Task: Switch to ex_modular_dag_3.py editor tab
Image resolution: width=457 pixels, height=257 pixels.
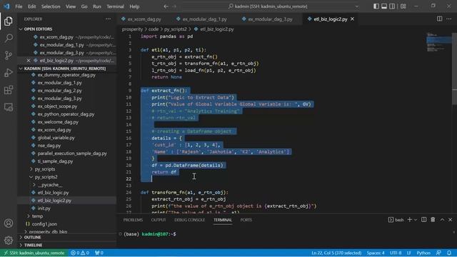Action: [270, 19]
